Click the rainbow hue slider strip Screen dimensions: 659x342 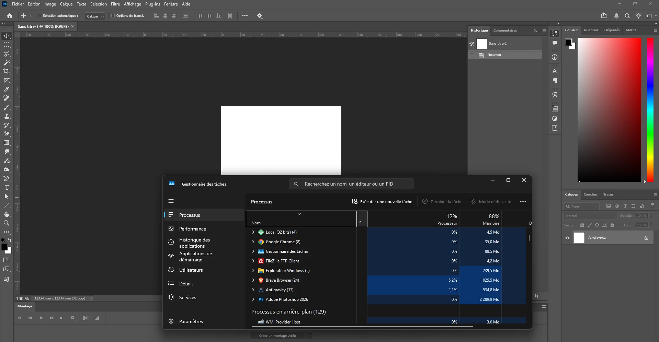(x=650, y=110)
